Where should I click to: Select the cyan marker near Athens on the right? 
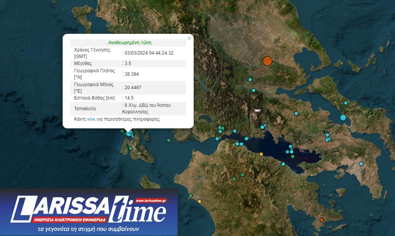361,164
